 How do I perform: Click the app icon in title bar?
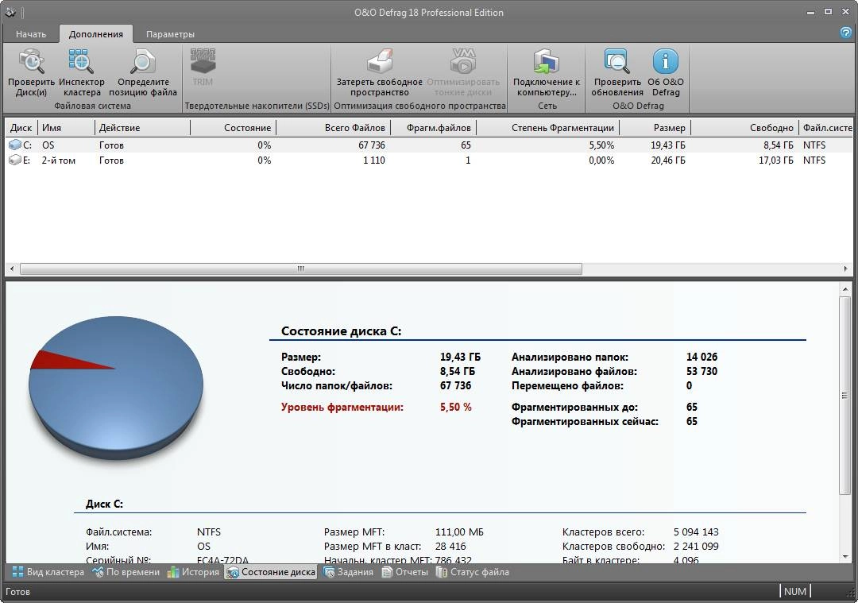(x=10, y=11)
